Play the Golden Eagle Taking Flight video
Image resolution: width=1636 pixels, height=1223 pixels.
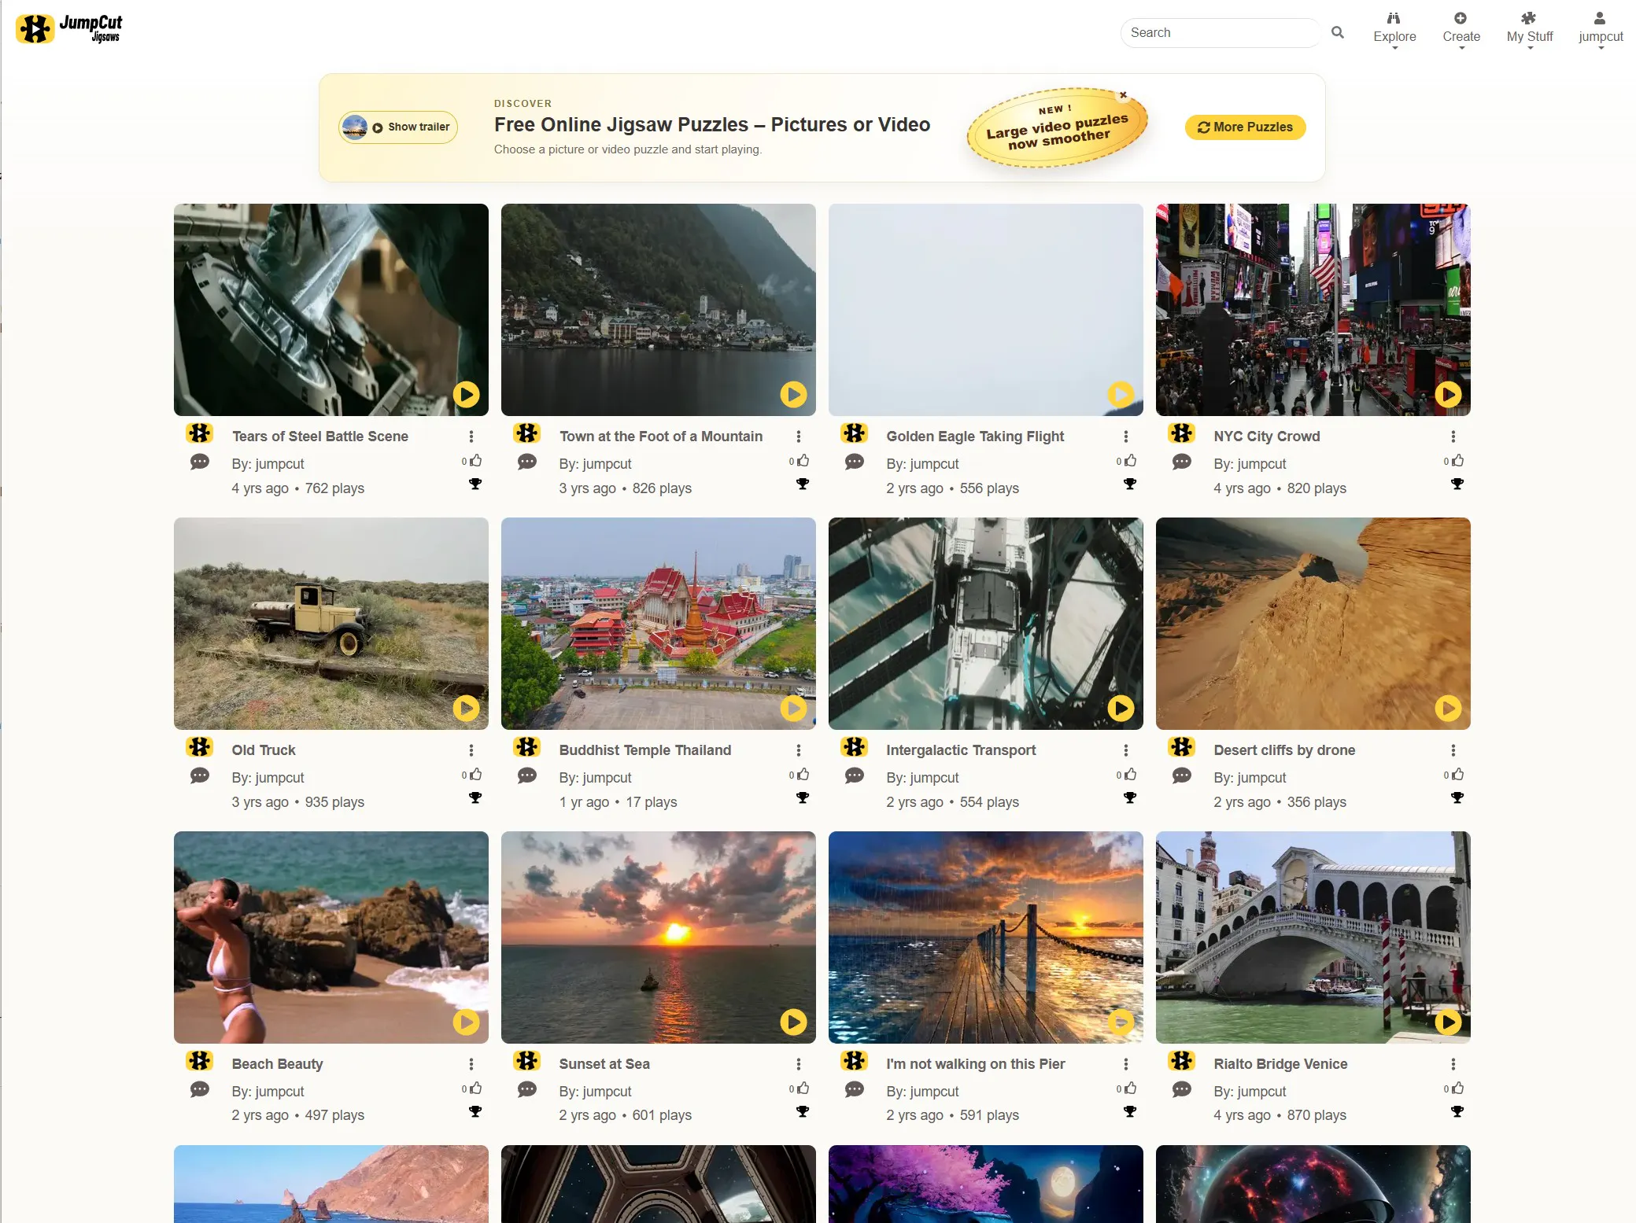pyautogui.click(x=1121, y=393)
